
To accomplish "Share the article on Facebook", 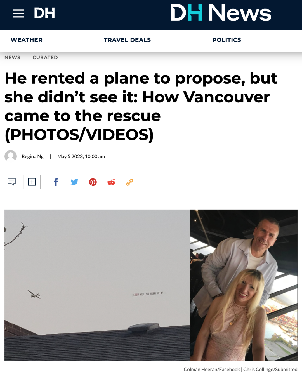I will pyautogui.click(x=56, y=182).
